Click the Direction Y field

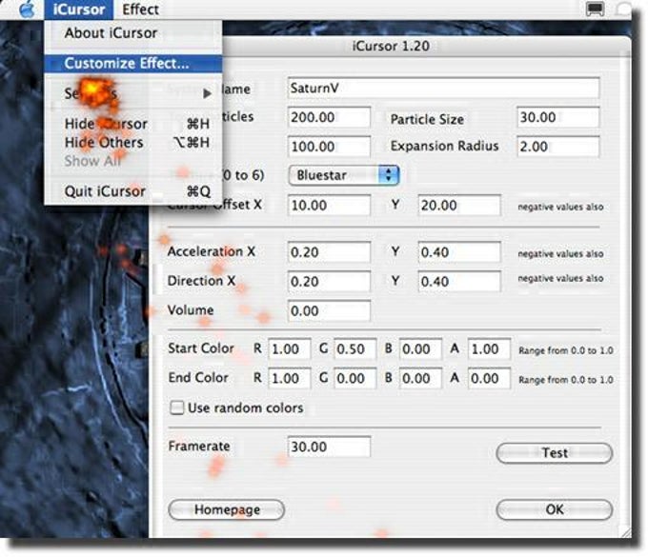coord(459,281)
